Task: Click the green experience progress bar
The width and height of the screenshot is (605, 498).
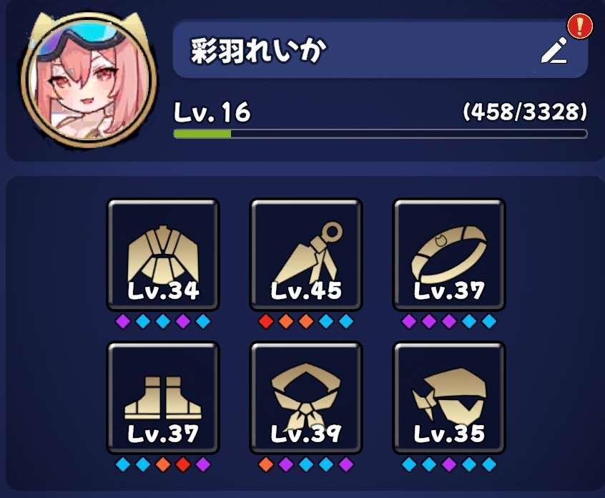Action: click(x=380, y=134)
